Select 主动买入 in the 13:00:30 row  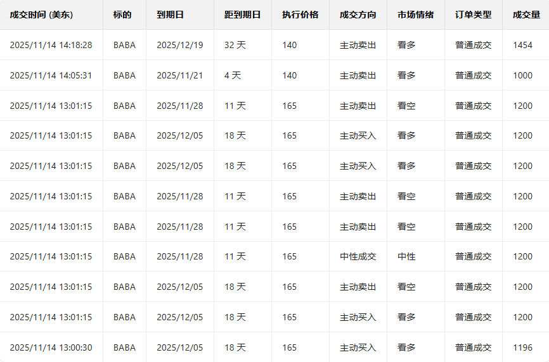358,347
